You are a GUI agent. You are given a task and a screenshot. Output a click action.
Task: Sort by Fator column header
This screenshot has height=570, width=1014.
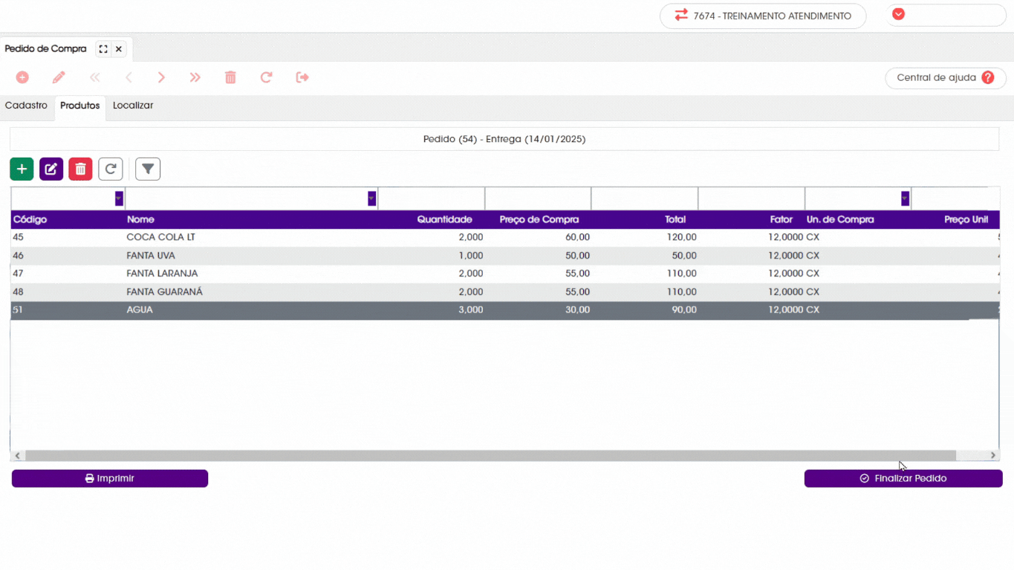coord(752,219)
